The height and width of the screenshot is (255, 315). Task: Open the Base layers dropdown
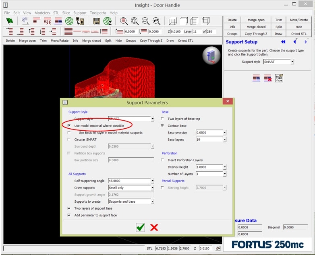click(224, 140)
